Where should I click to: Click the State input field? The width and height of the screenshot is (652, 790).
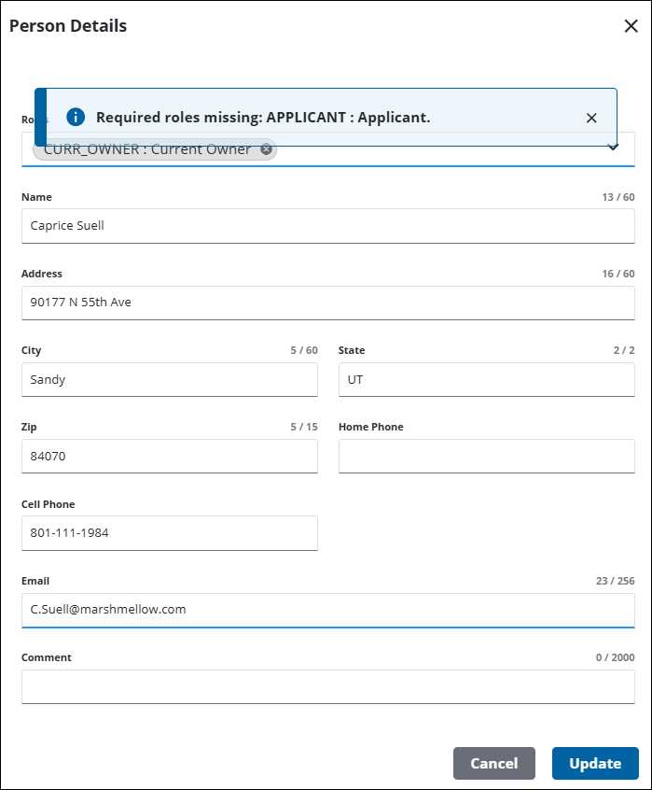[x=487, y=379]
